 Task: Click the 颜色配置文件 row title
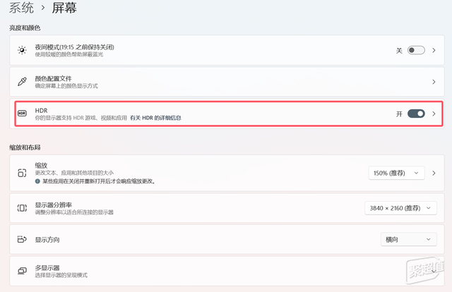[x=54, y=78]
